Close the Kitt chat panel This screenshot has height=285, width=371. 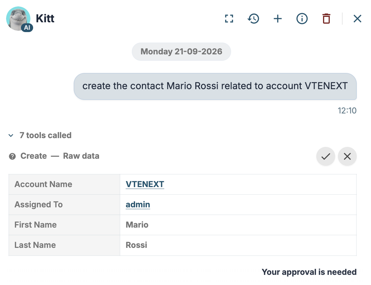click(357, 19)
